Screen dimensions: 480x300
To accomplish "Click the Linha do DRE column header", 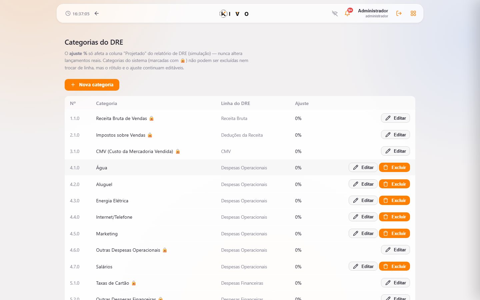I will click(x=235, y=103).
